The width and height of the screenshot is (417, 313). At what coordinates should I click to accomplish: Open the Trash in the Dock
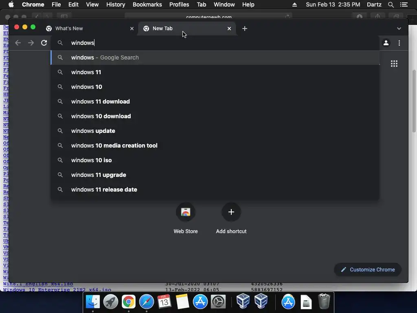(x=324, y=301)
